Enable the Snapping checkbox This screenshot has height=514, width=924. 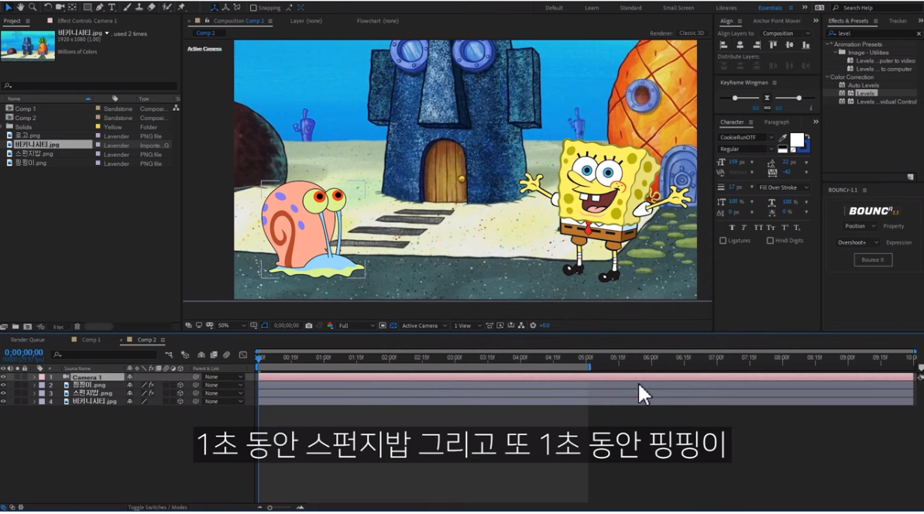[x=253, y=8]
